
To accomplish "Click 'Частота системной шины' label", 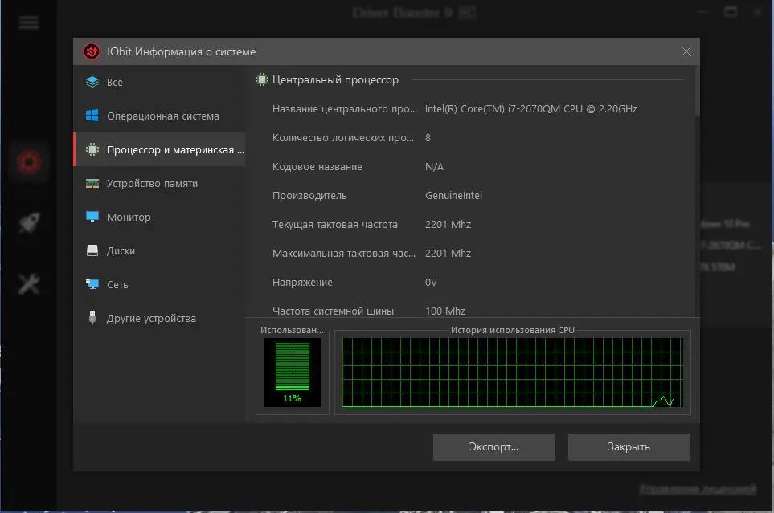I will pyautogui.click(x=334, y=311).
